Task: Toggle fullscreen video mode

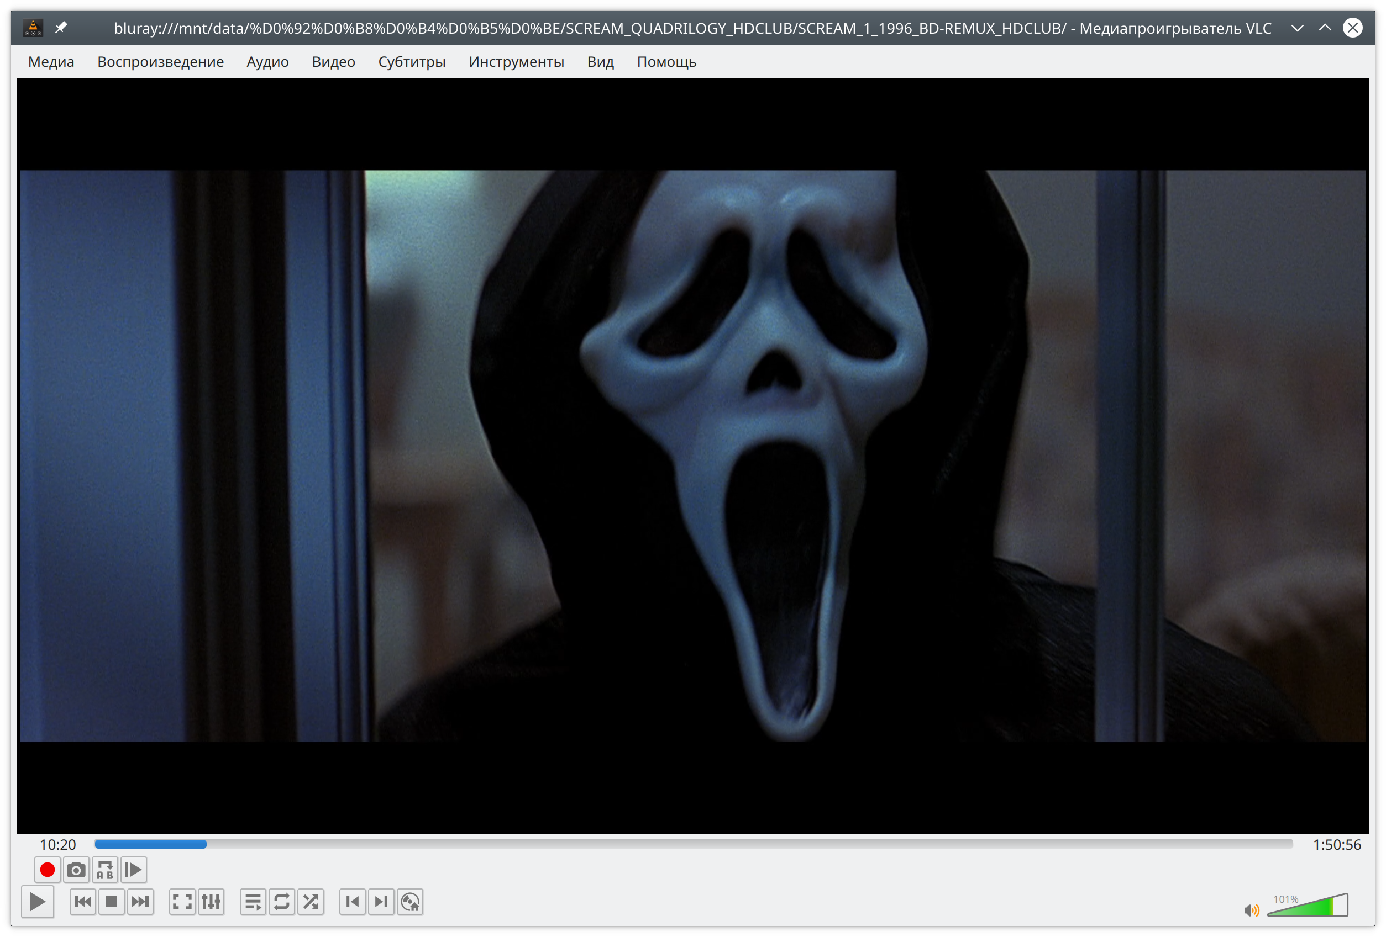Action: [x=182, y=901]
